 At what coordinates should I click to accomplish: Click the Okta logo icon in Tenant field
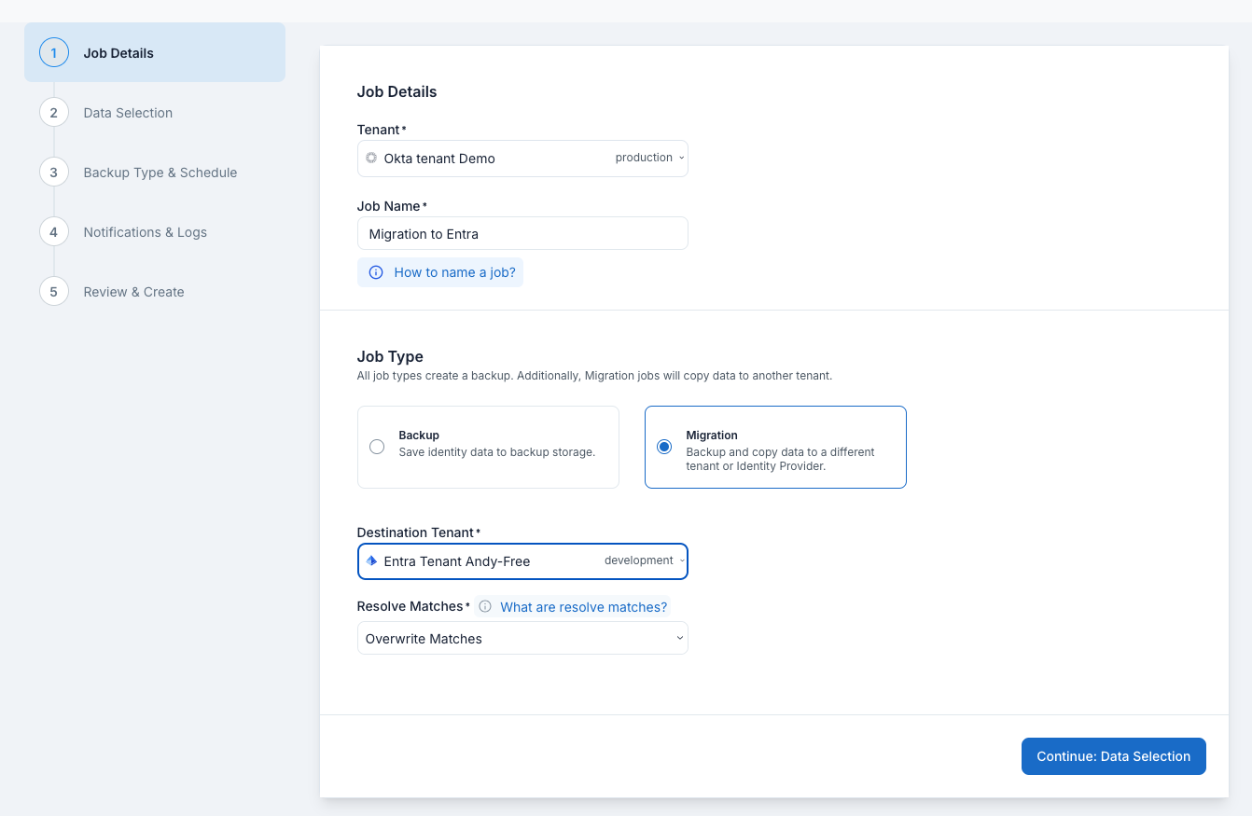tap(371, 159)
